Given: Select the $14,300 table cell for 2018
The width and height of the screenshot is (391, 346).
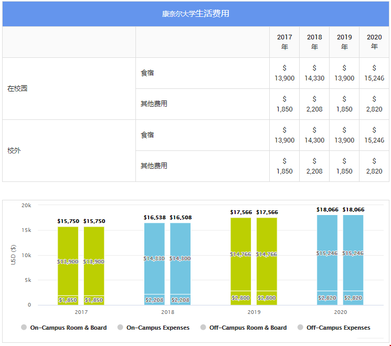Looking at the screenshot, I should pyautogui.click(x=314, y=135).
